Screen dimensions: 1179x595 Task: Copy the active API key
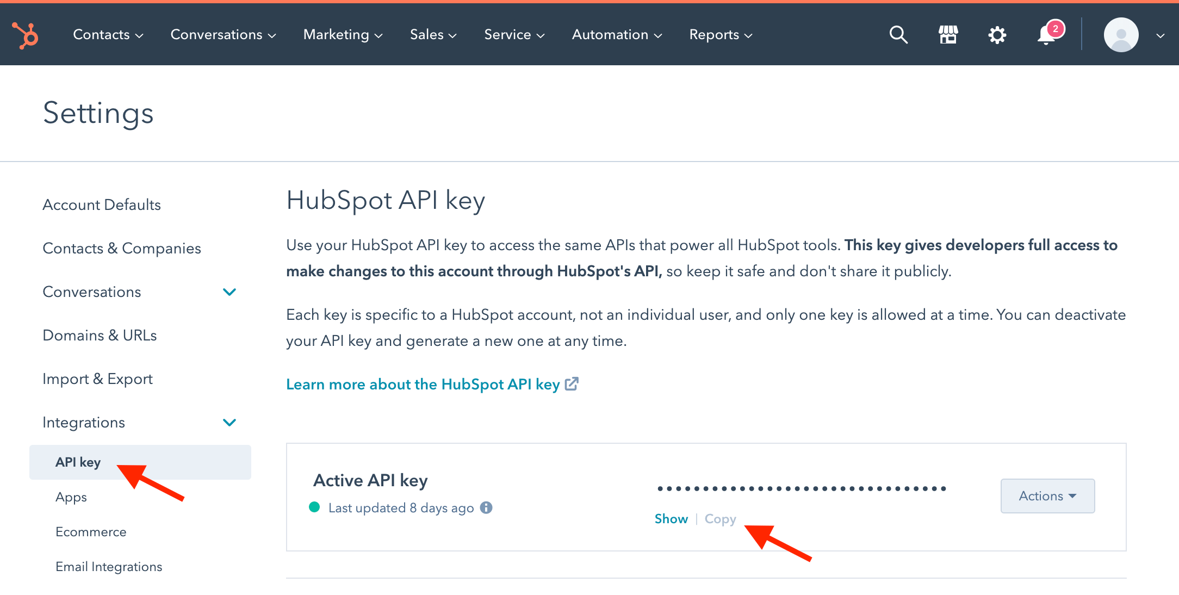[x=720, y=519]
